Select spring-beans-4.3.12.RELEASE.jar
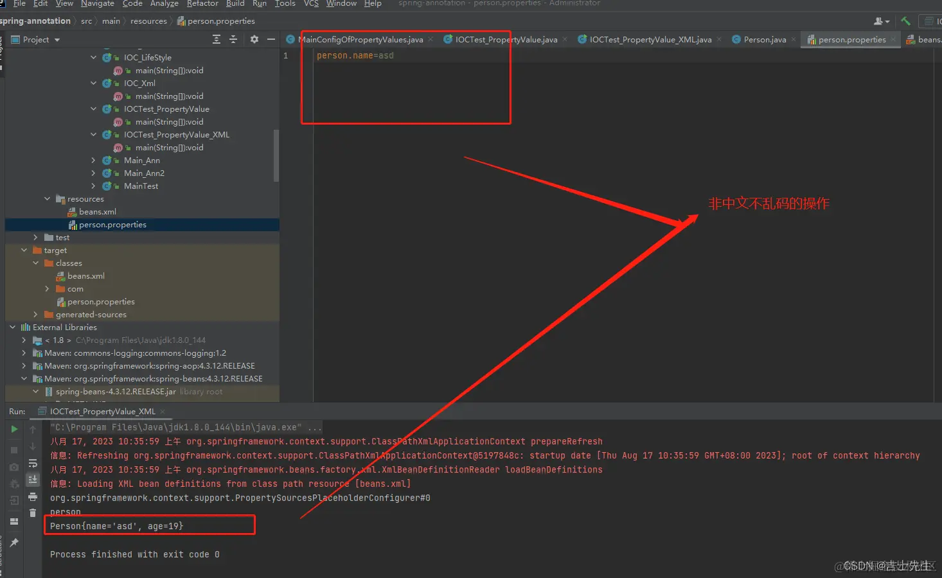The image size is (942, 578). tap(116, 392)
